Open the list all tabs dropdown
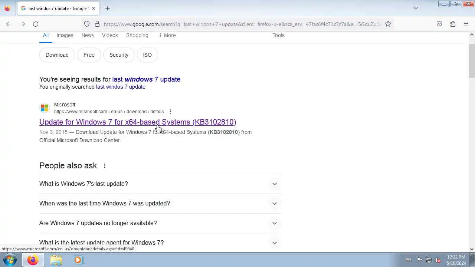The image size is (475, 267). click(416, 8)
